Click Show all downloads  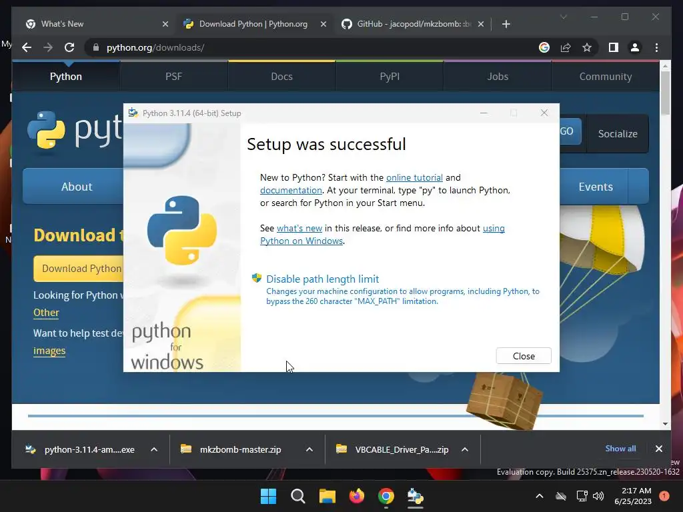[620, 449]
